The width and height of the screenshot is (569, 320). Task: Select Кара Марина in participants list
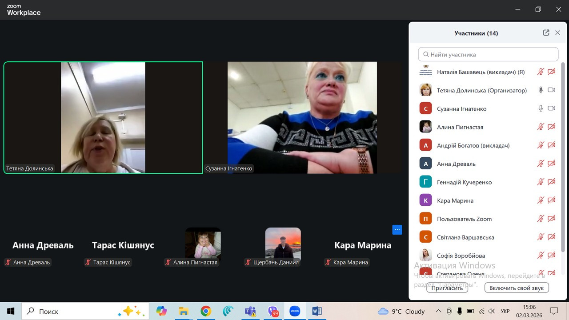coord(455,200)
